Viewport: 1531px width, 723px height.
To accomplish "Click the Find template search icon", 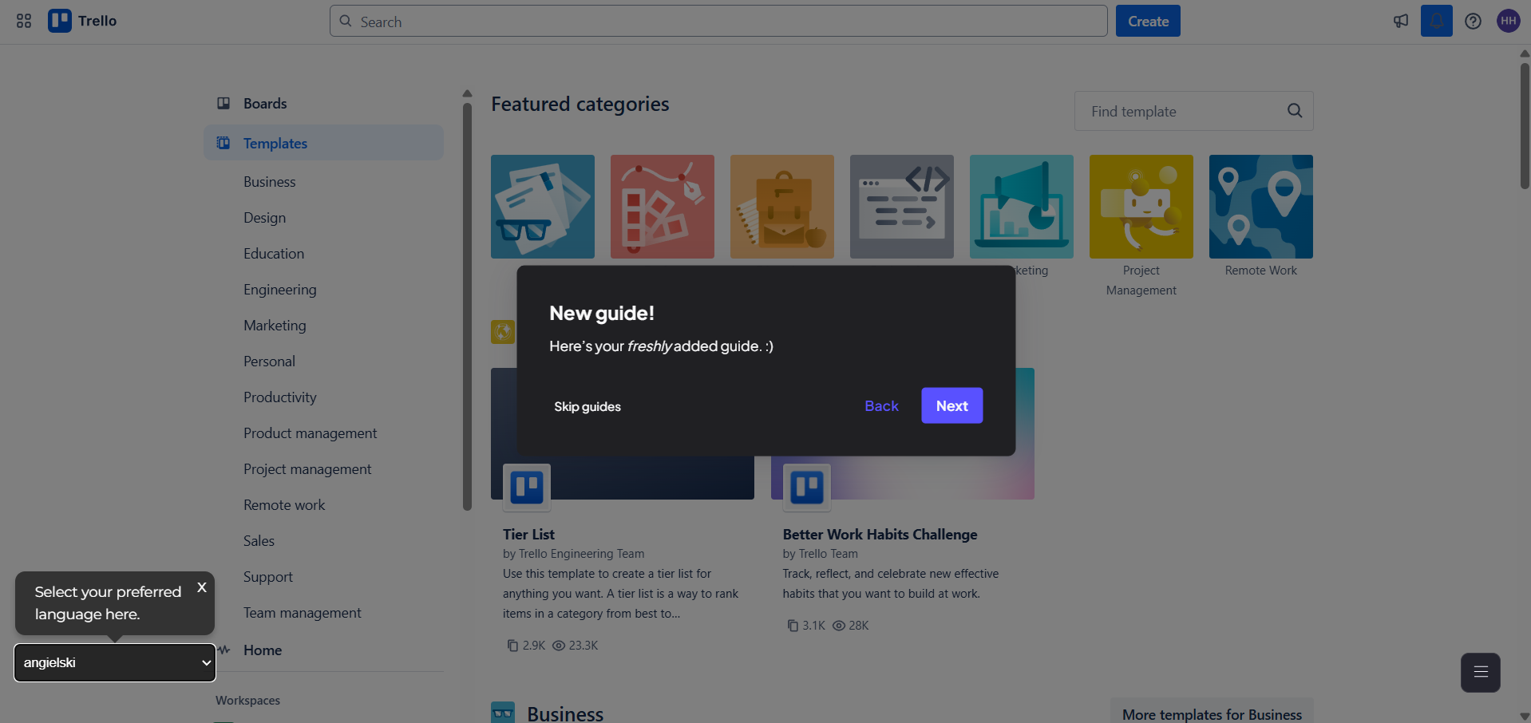I will (x=1295, y=111).
